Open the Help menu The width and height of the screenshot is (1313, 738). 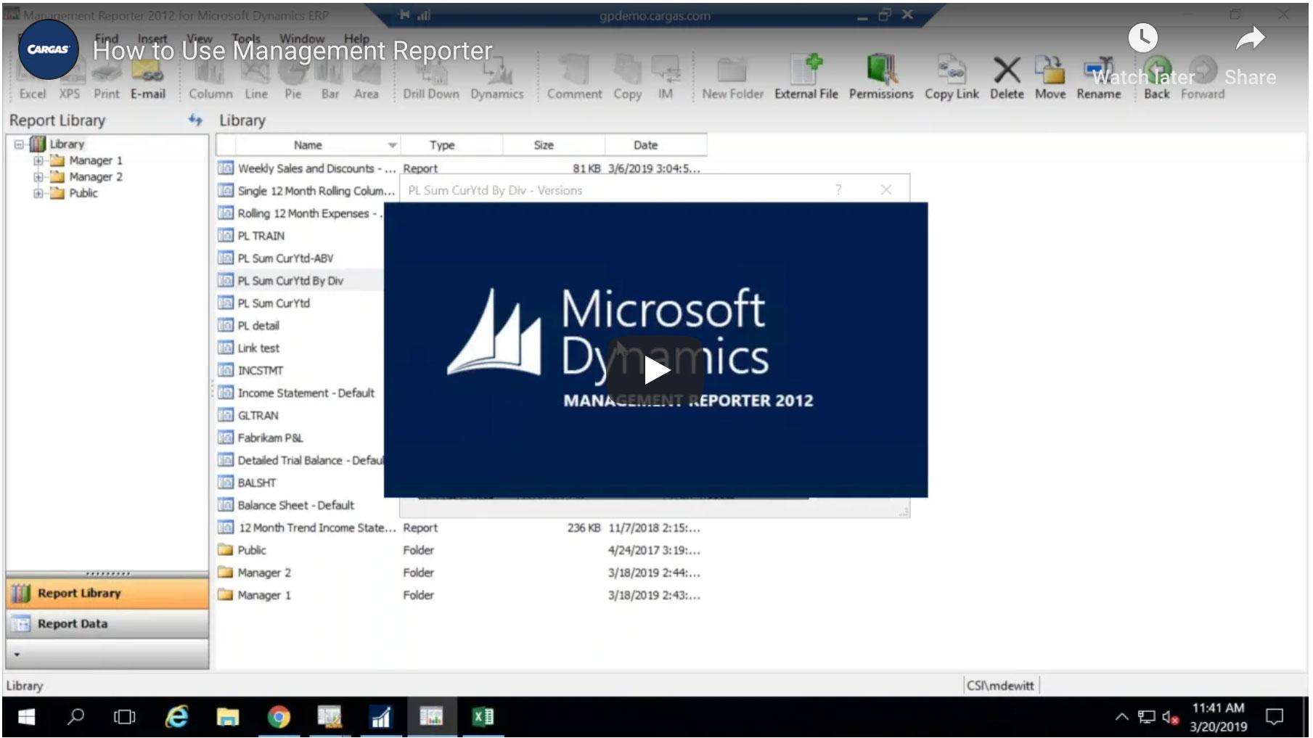point(356,38)
